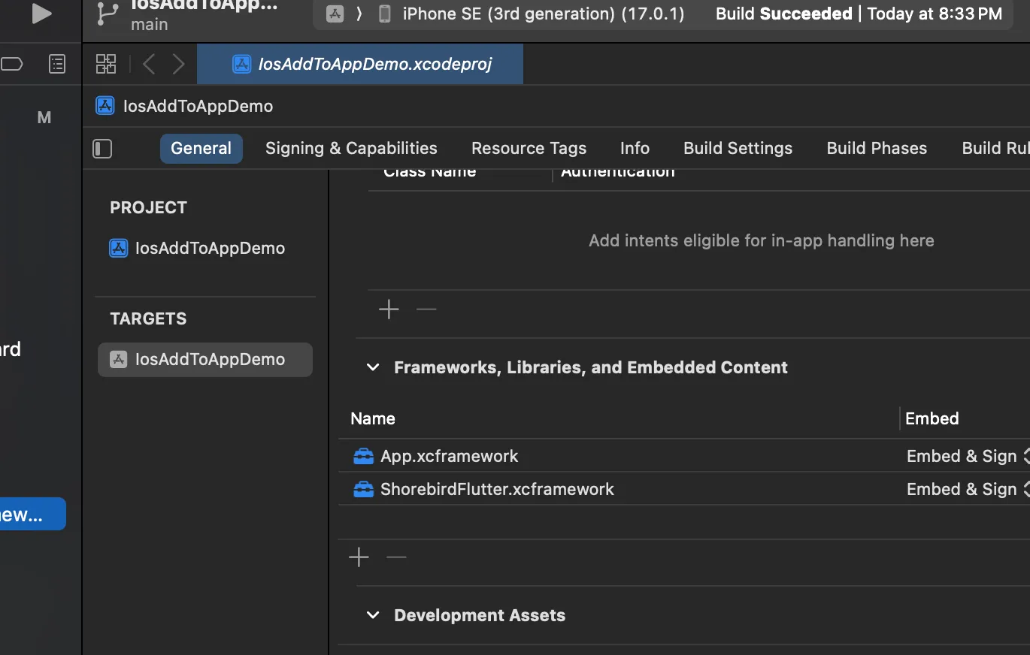Switch to the Build Settings tab
Viewport: 1030px width, 655px height.
[x=737, y=148]
